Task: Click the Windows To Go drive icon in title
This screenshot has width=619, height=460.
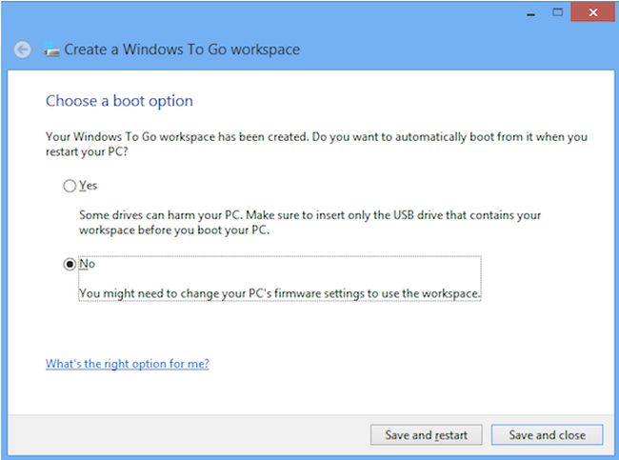Action: point(51,50)
